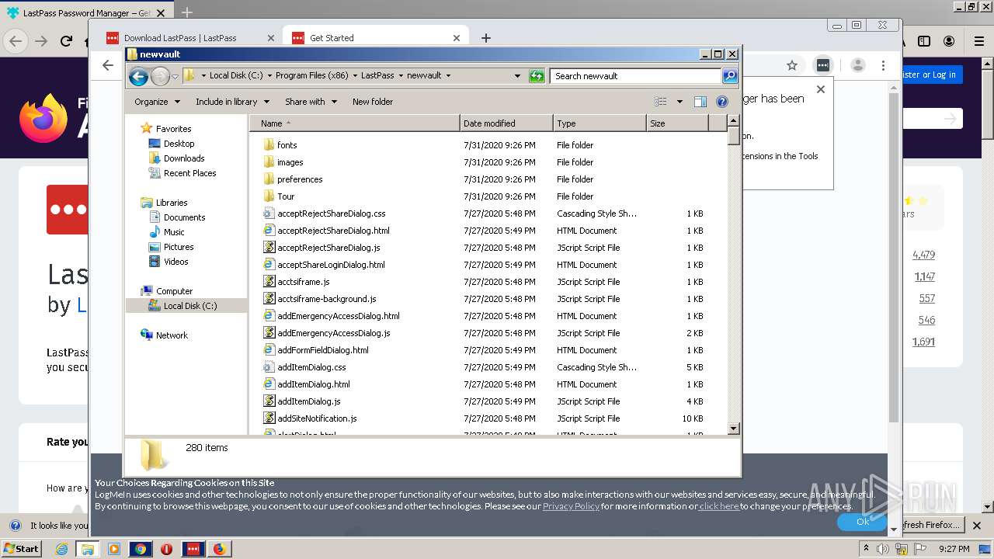Open Recent Places in Favorites

(x=189, y=173)
